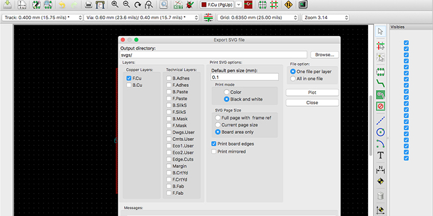Select the Add circle tool
Screen dimensions: 433x216
click(x=381, y=132)
